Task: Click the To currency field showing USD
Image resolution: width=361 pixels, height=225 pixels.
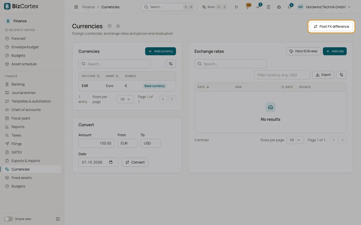Action: point(151,143)
